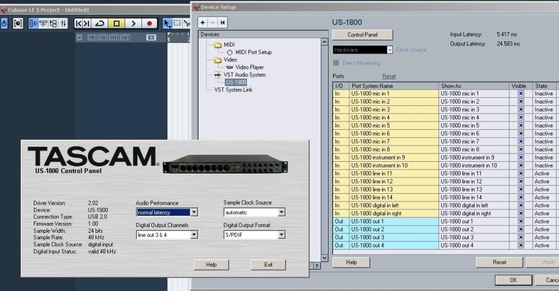Select VST System Link in Devices tree
Screen dimensions: 559x291
pos(233,90)
